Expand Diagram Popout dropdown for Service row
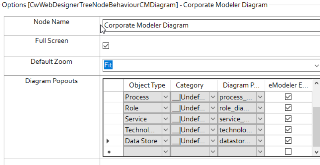This screenshot has width=320, height=165. pos(260,119)
